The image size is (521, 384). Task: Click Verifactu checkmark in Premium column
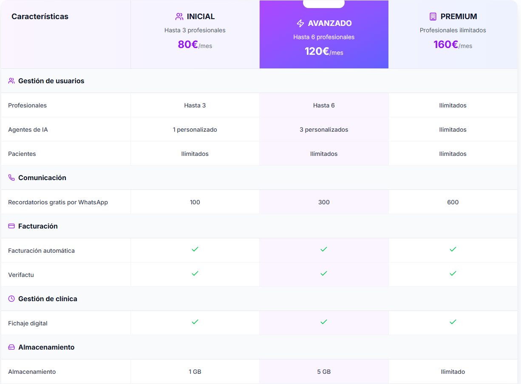coord(453,274)
